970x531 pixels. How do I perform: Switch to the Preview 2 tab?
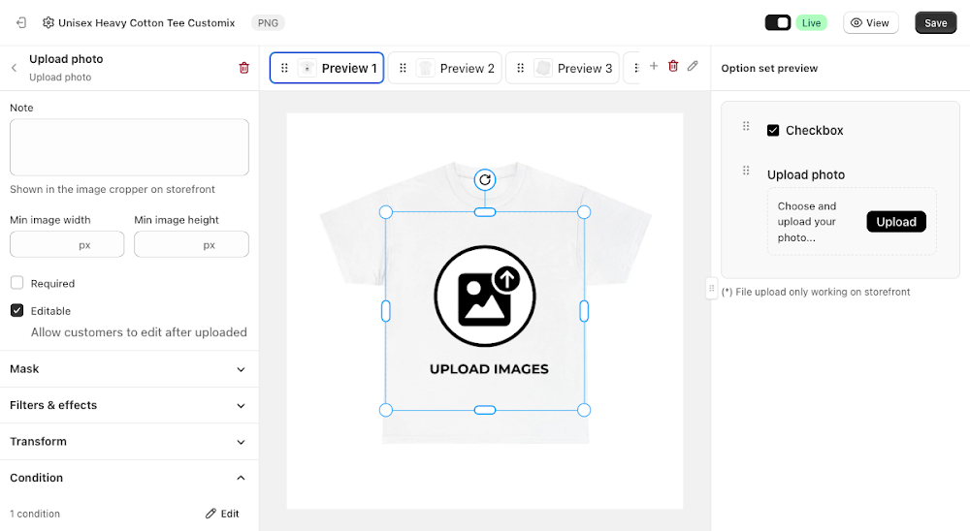445,68
